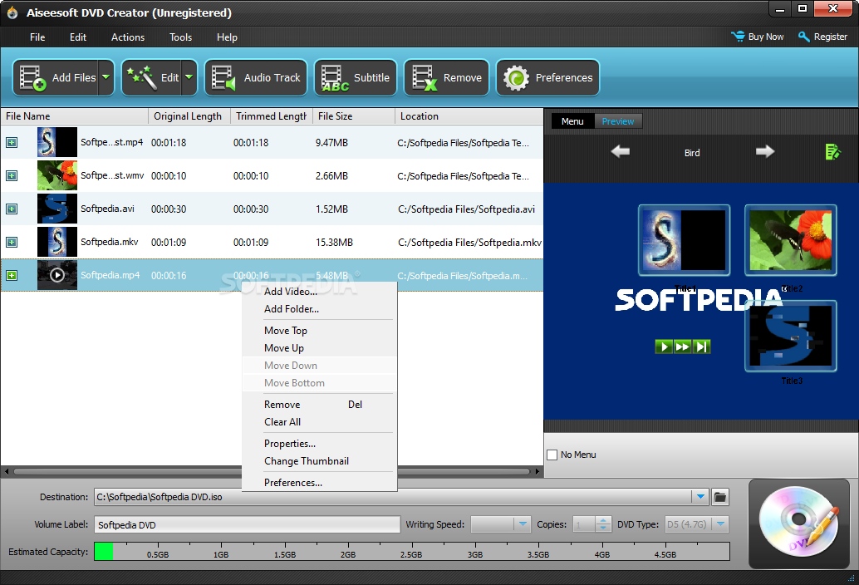
Task: Click the Remove toolbar button
Action: (x=446, y=78)
